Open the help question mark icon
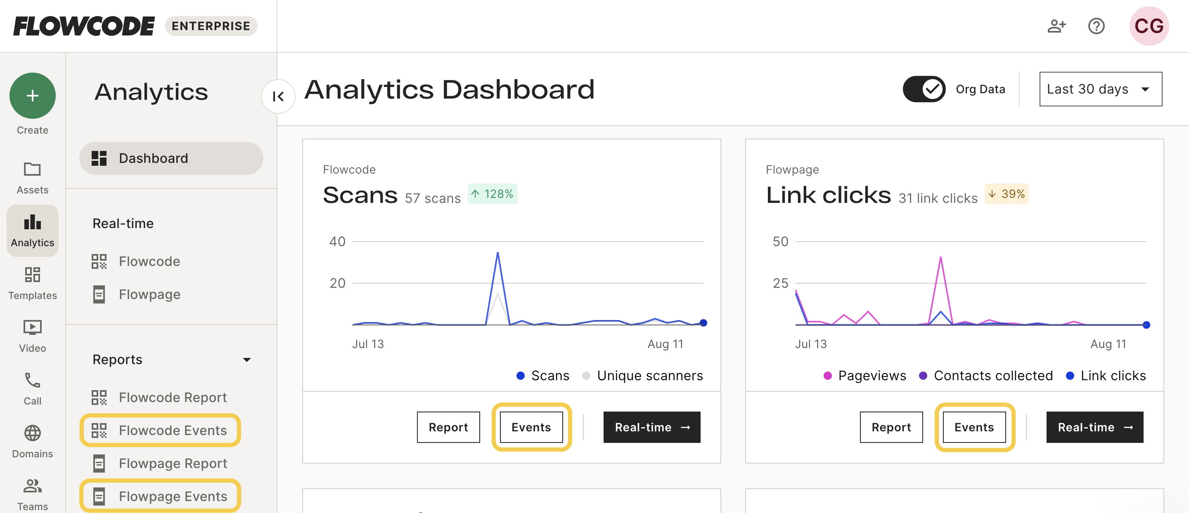Viewport: 1189px width, 513px height. [x=1096, y=26]
